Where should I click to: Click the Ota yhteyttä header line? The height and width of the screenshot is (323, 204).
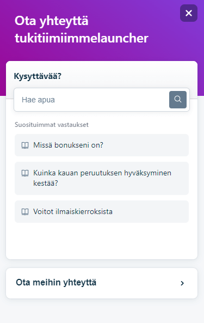coord(52,21)
